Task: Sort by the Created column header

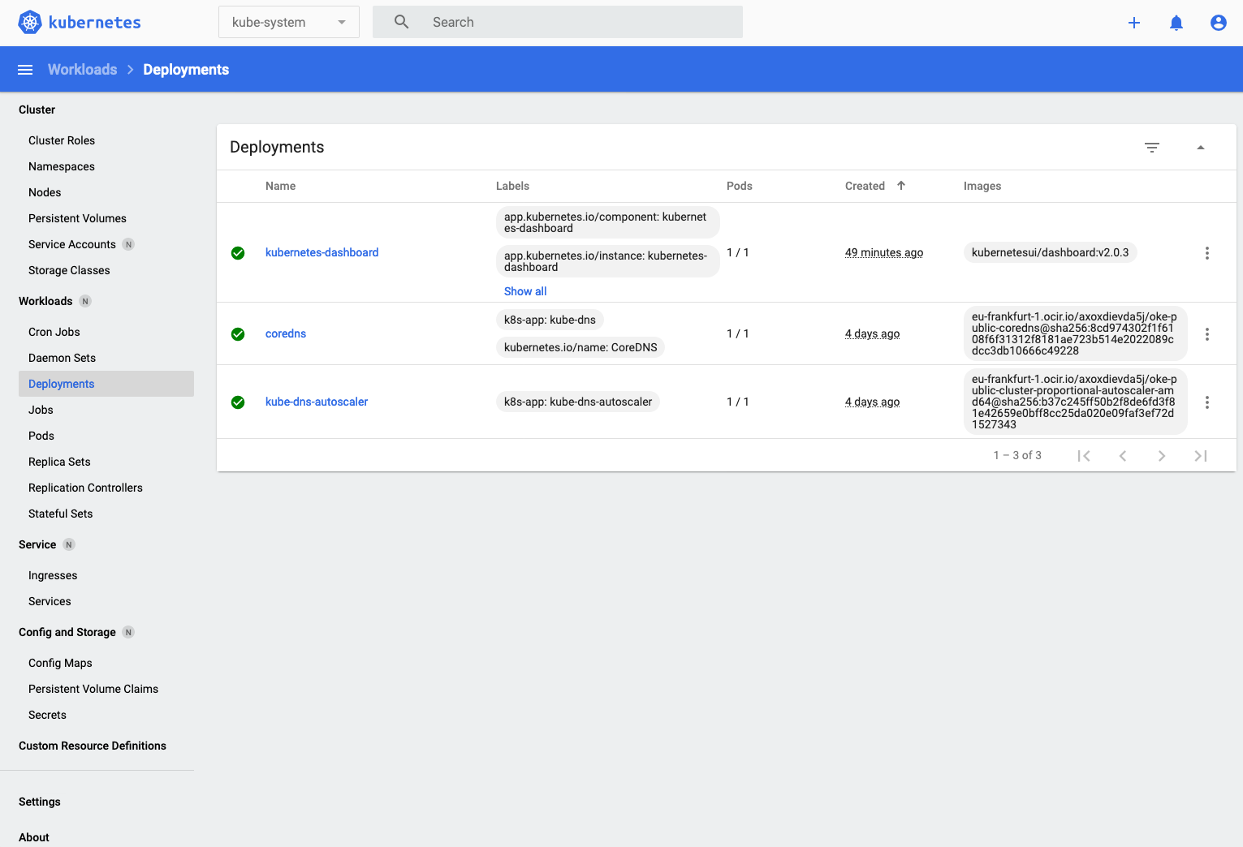Action: (865, 186)
